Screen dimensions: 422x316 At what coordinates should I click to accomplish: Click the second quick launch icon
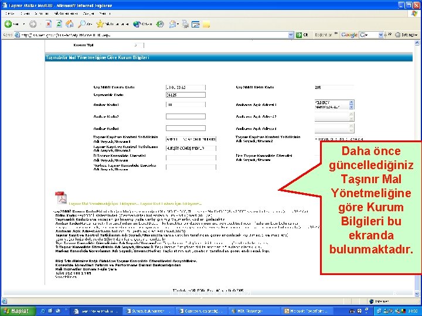(50, 311)
